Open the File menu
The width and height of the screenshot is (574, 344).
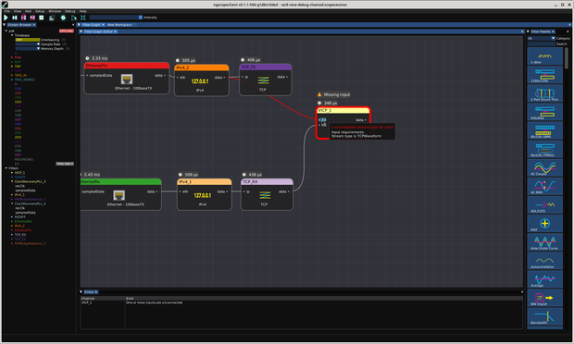click(7, 11)
